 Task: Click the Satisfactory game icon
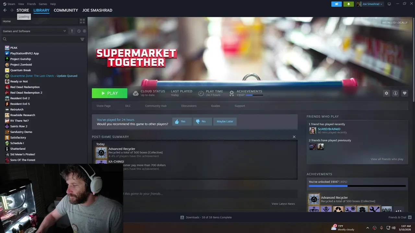tap(7, 138)
